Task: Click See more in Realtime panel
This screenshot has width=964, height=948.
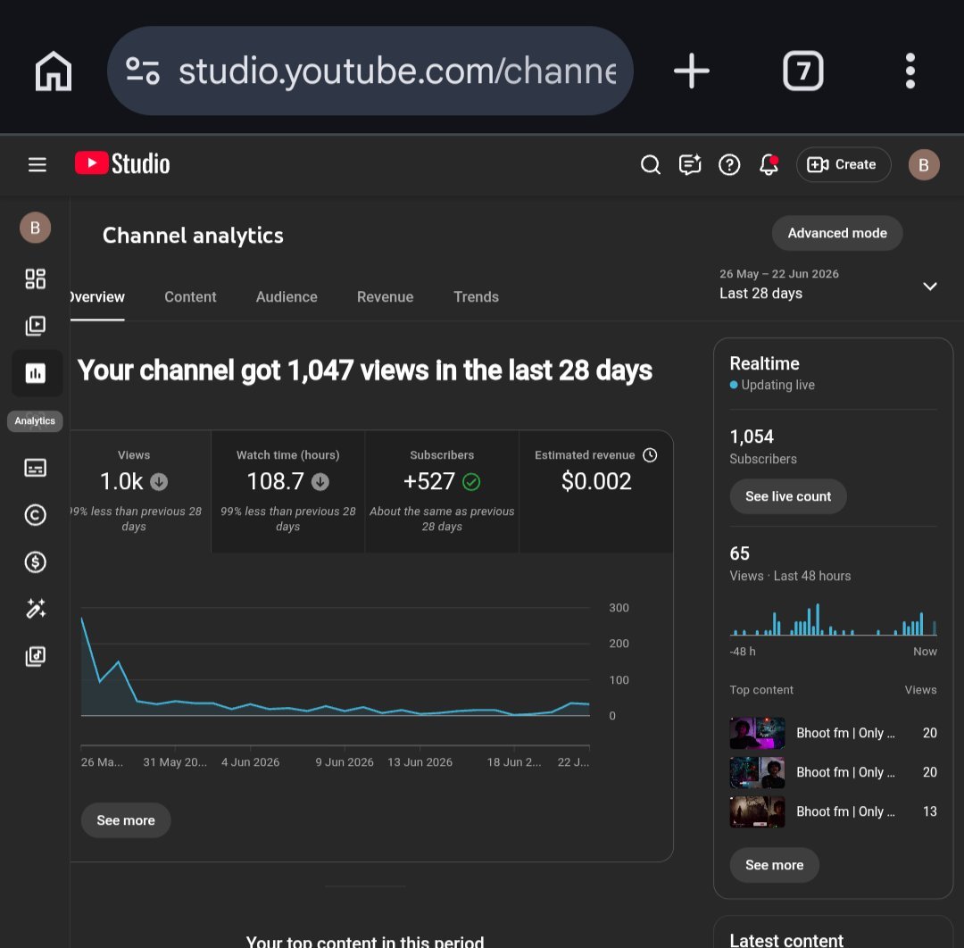Action: tap(774, 865)
